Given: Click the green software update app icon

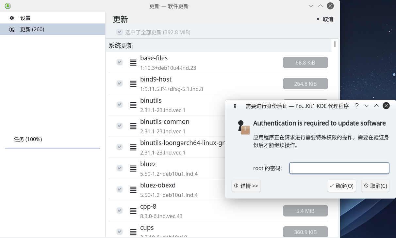Looking at the screenshot, I should (8, 6).
